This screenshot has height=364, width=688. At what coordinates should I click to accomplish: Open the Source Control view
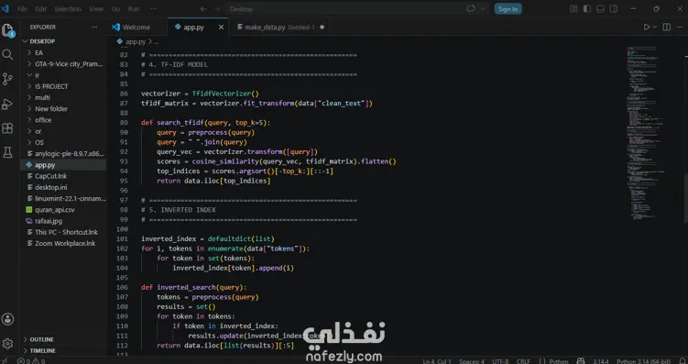coord(7,79)
